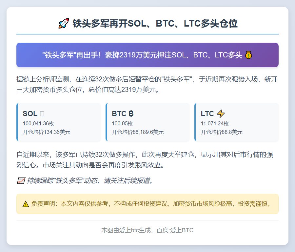
Task: Click the lightning bolt icon next to LTC
Action: (221, 114)
